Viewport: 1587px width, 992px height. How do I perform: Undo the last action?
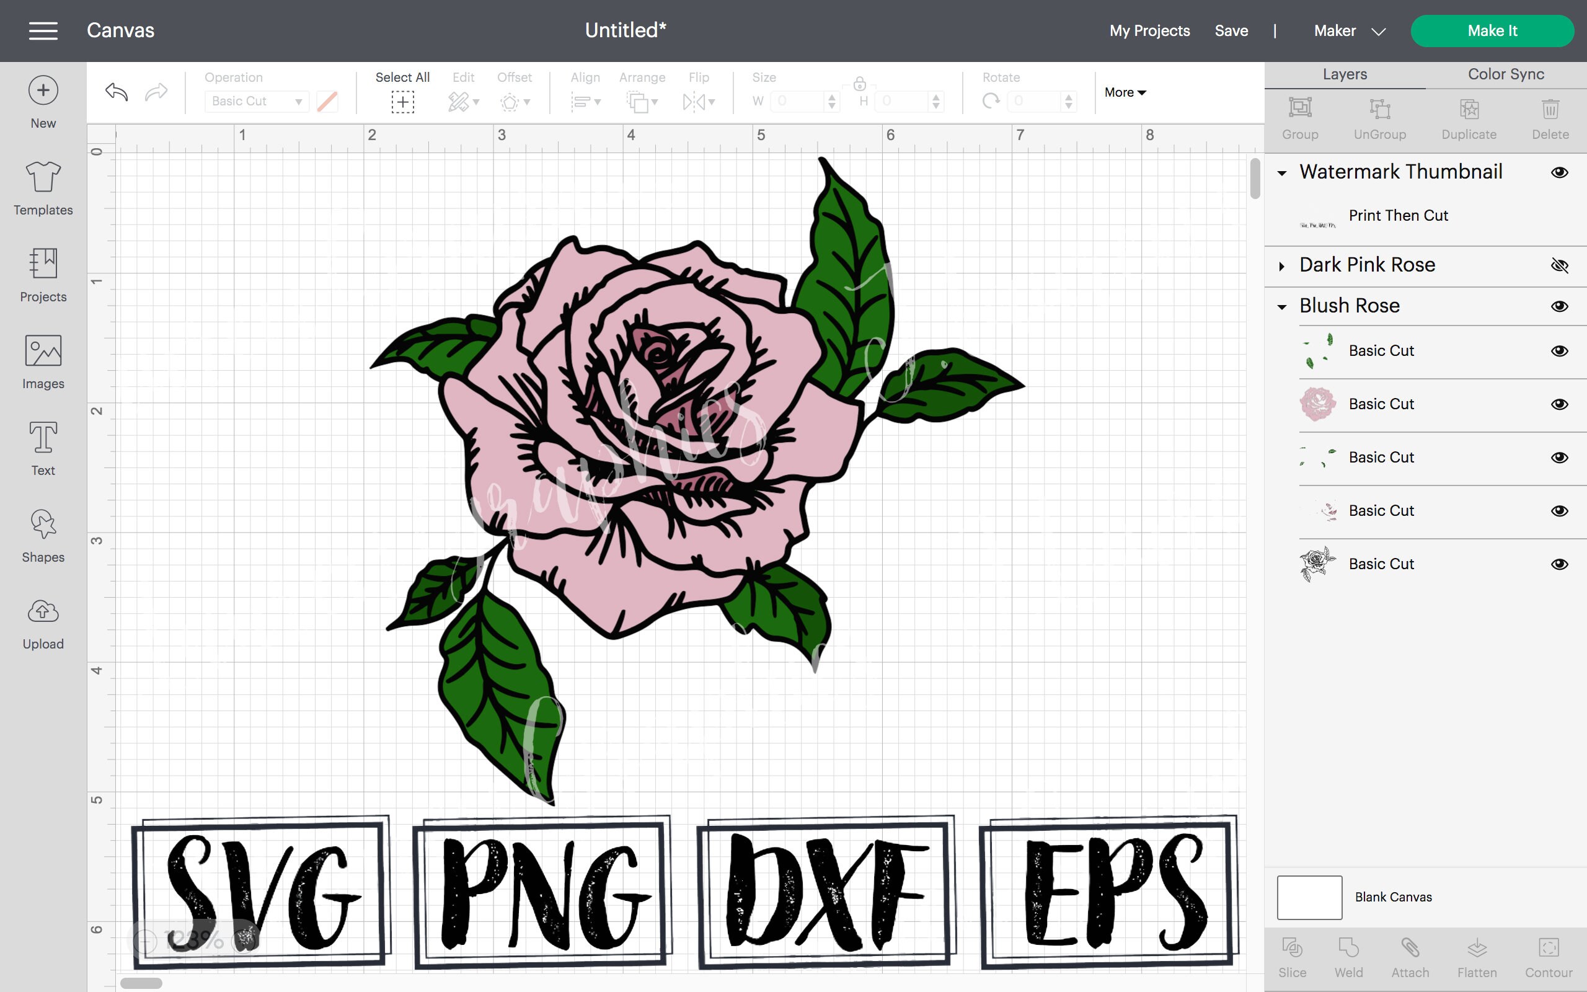coord(115,92)
